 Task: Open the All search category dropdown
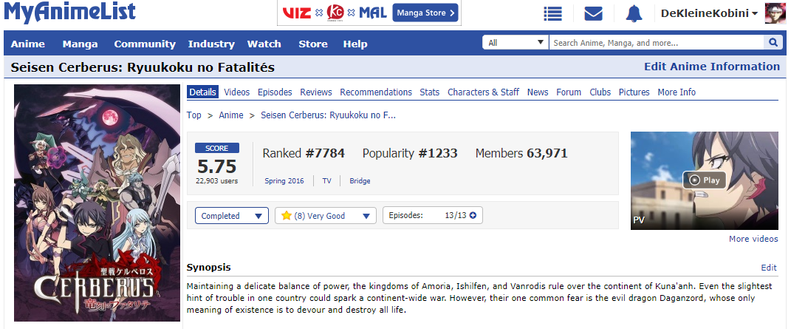pyautogui.click(x=516, y=43)
